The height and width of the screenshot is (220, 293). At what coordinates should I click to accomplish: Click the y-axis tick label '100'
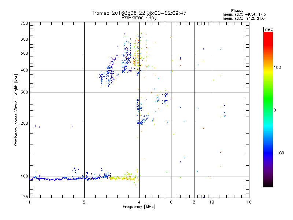pos(24,176)
